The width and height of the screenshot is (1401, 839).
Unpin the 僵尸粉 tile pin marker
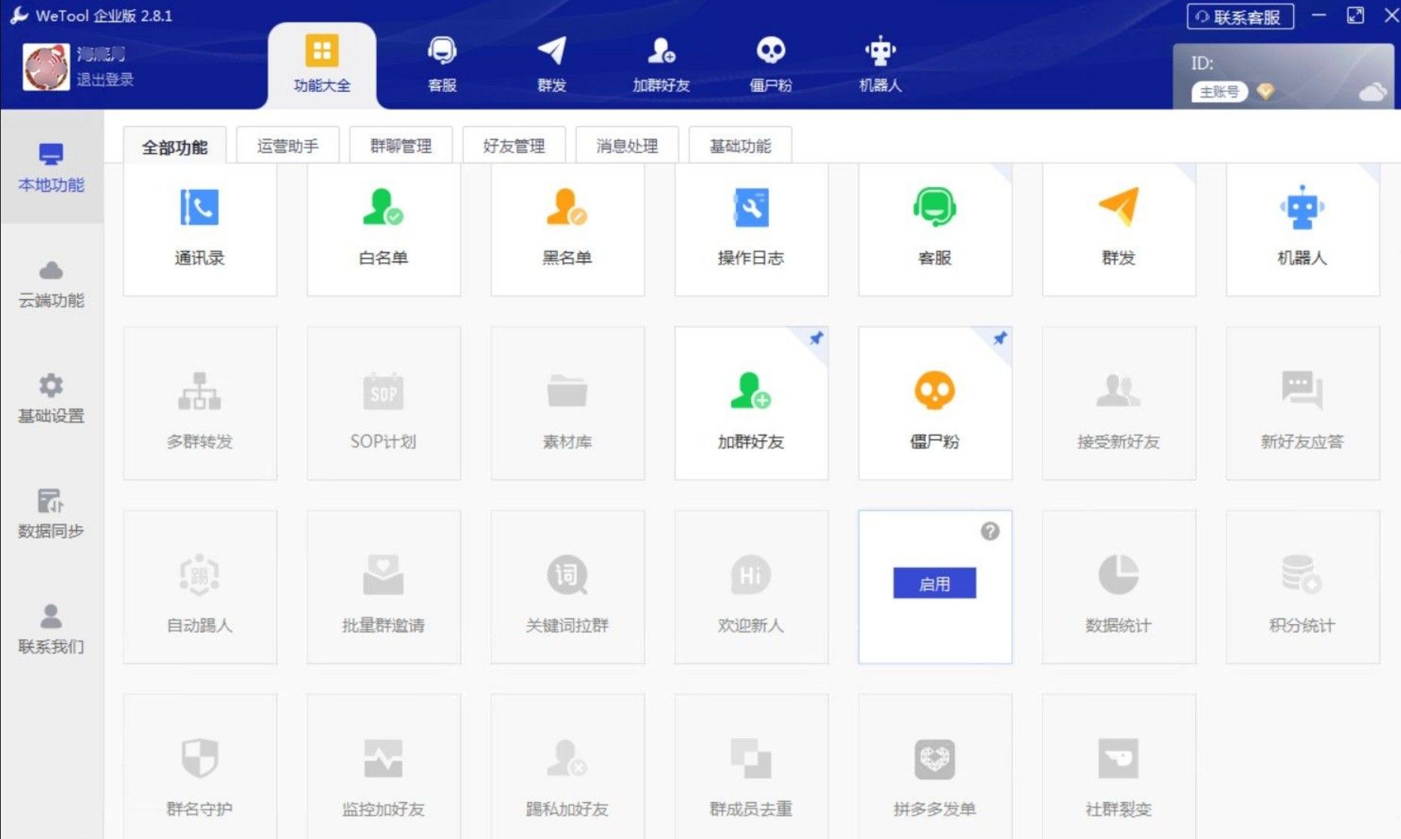click(1000, 338)
